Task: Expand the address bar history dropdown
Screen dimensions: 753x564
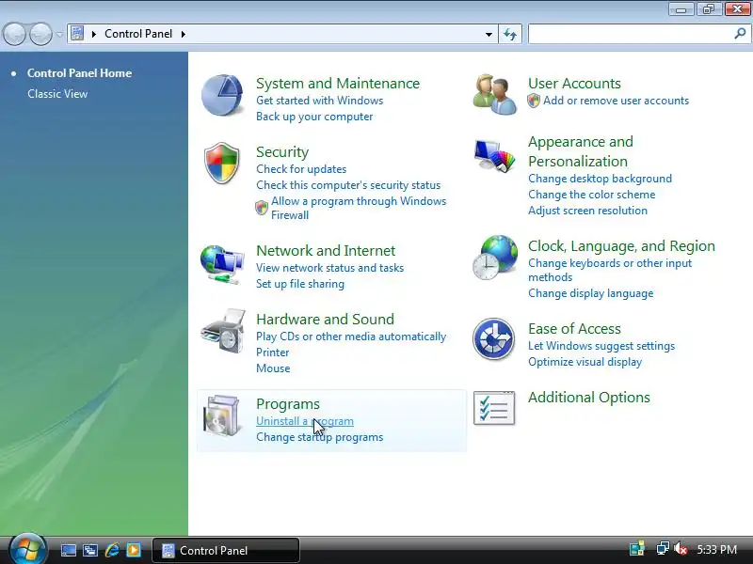Action: 489,34
